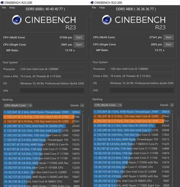
Task: Click ranking scrollbar up arrow in left window
Action: pyautogui.click(x=82, y=111)
